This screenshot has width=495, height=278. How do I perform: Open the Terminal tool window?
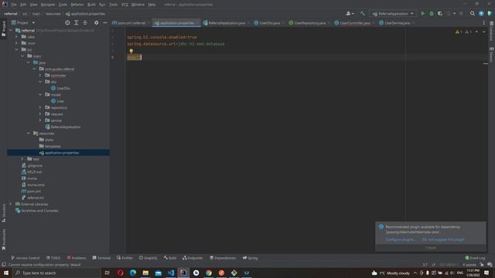pos(101,258)
